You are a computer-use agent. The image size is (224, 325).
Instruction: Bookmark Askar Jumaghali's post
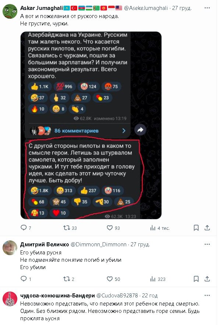pyautogui.click(x=196, y=228)
